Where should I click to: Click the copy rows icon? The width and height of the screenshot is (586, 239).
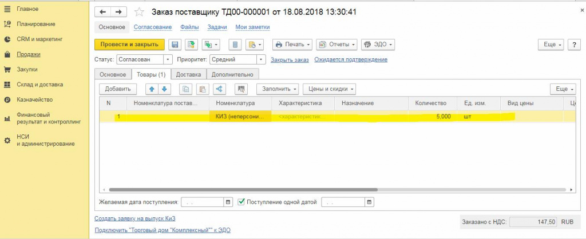point(186,89)
